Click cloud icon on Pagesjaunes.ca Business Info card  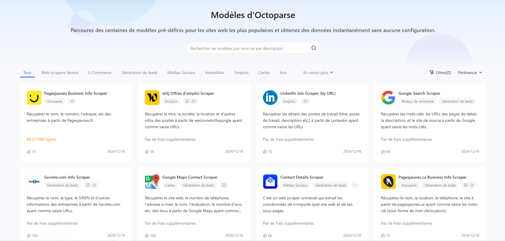pyautogui.click(x=472, y=185)
